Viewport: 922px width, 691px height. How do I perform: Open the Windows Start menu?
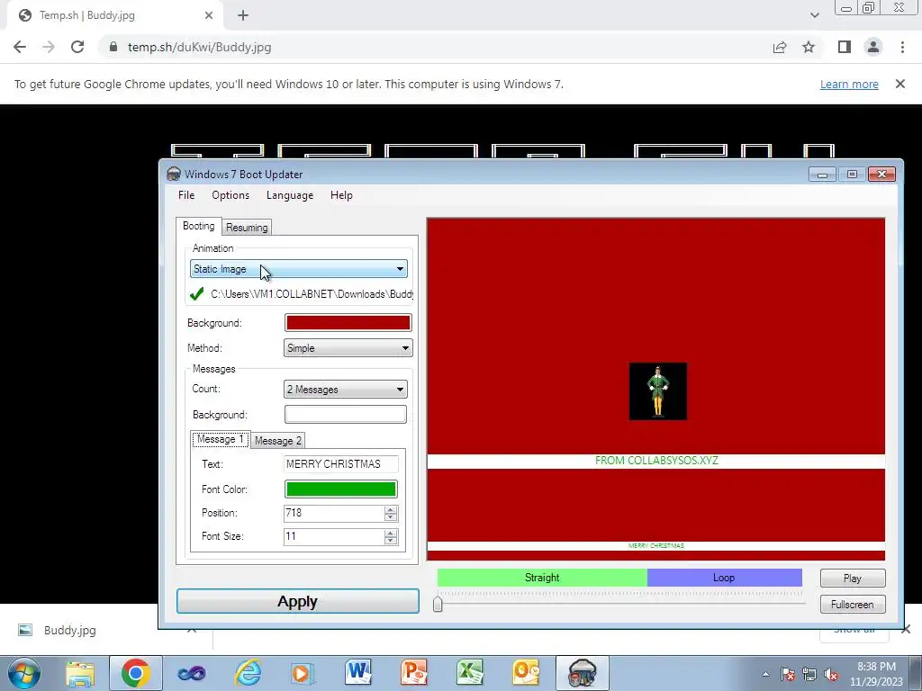[x=24, y=673]
